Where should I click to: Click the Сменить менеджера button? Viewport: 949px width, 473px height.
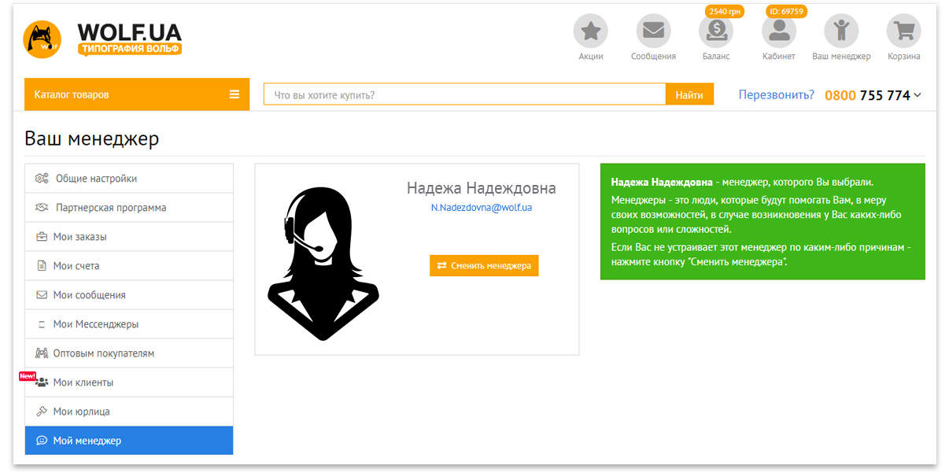tap(483, 265)
